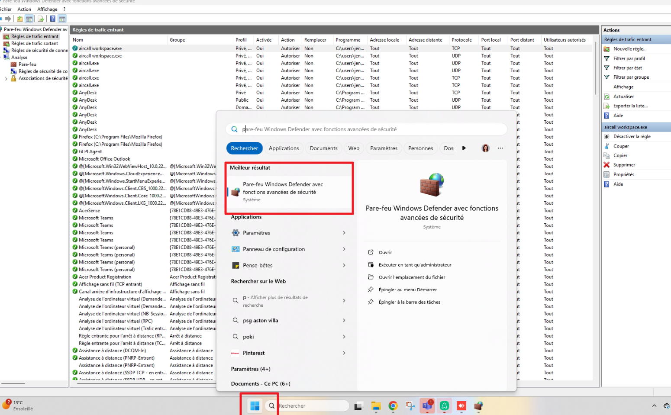The height and width of the screenshot is (415, 671).
Task: Click the up-one-level folder toolbar icon
Action: (x=20, y=19)
